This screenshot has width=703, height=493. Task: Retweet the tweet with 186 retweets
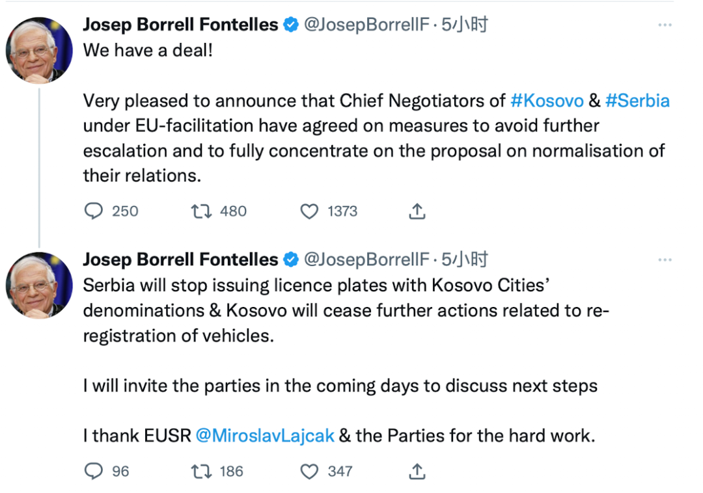(201, 471)
